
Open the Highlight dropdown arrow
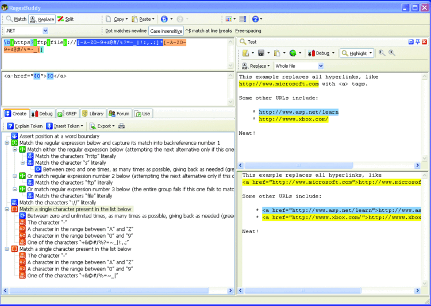371,53
